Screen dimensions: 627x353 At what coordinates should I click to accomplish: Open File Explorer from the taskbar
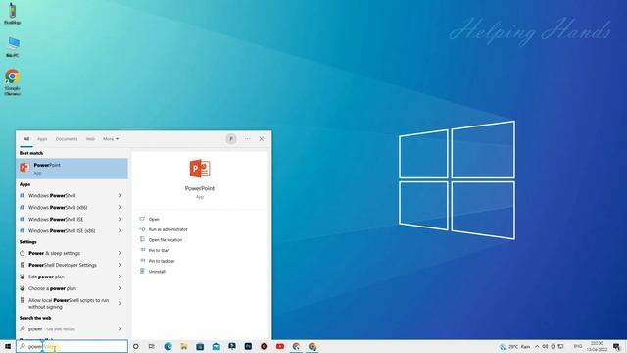[x=184, y=346]
